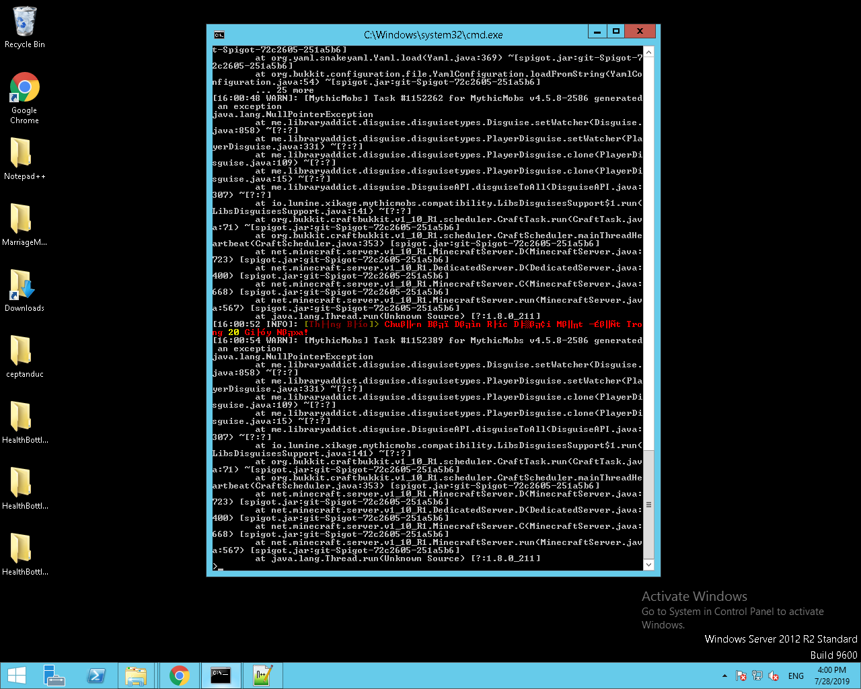
Task: Close the cmd.exe window
Action: tap(640, 31)
